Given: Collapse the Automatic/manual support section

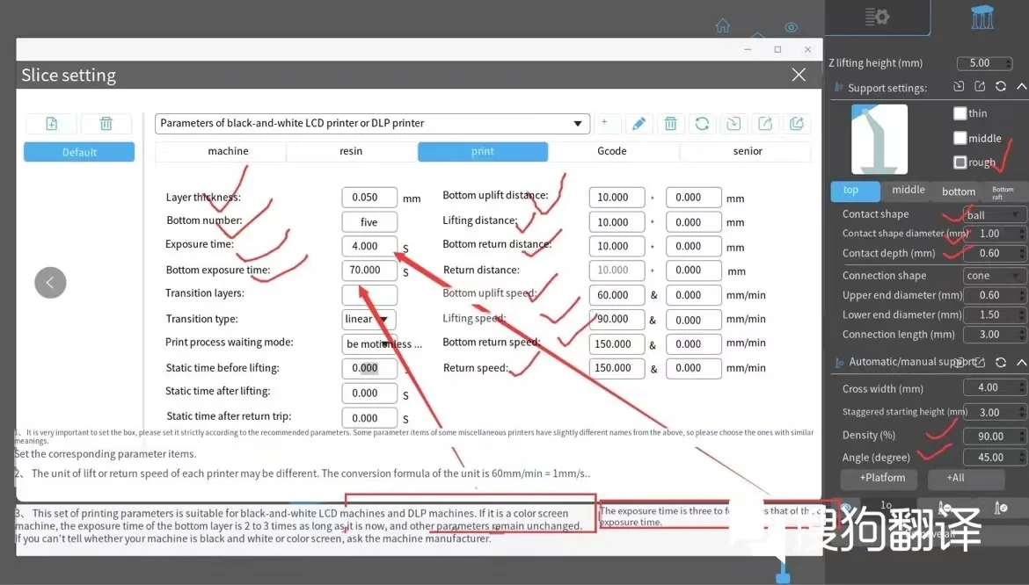Looking at the screenshot, I should (x=1022, y=362).
